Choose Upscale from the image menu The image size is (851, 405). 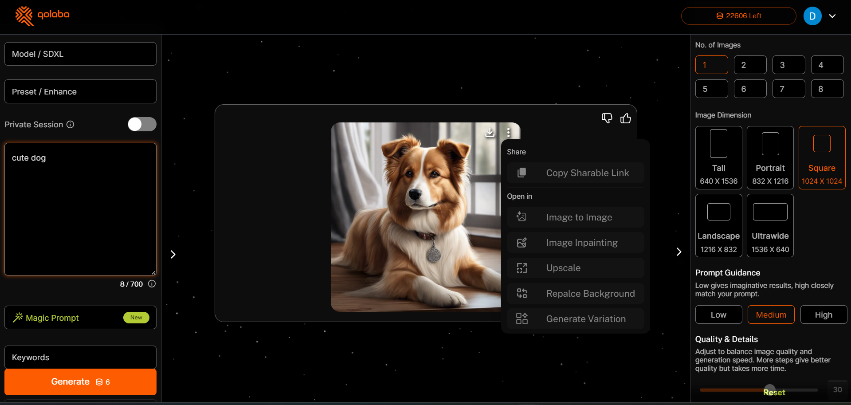tap(575, 268)
